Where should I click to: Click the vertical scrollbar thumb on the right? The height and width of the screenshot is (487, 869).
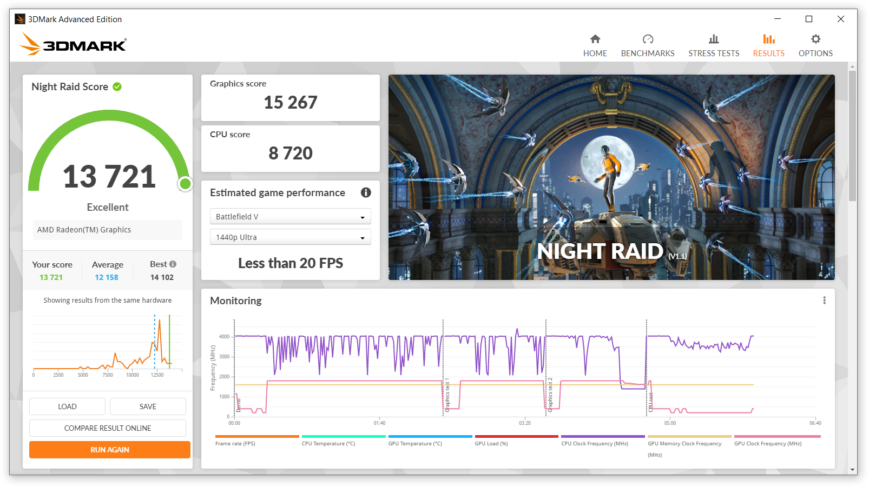852,135
